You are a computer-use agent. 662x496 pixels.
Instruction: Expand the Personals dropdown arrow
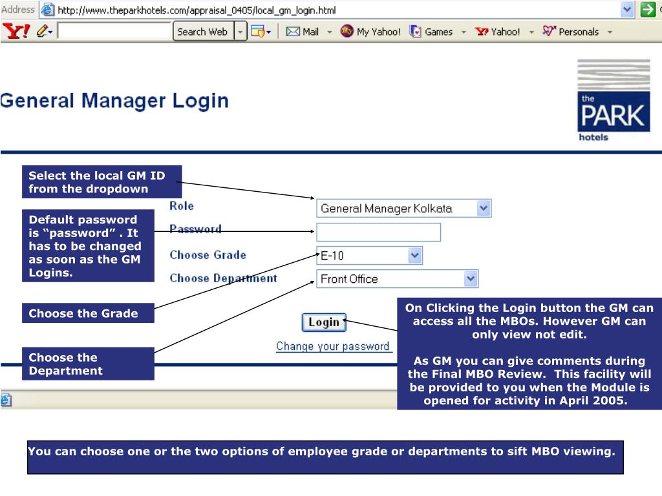tap(610, 32)
